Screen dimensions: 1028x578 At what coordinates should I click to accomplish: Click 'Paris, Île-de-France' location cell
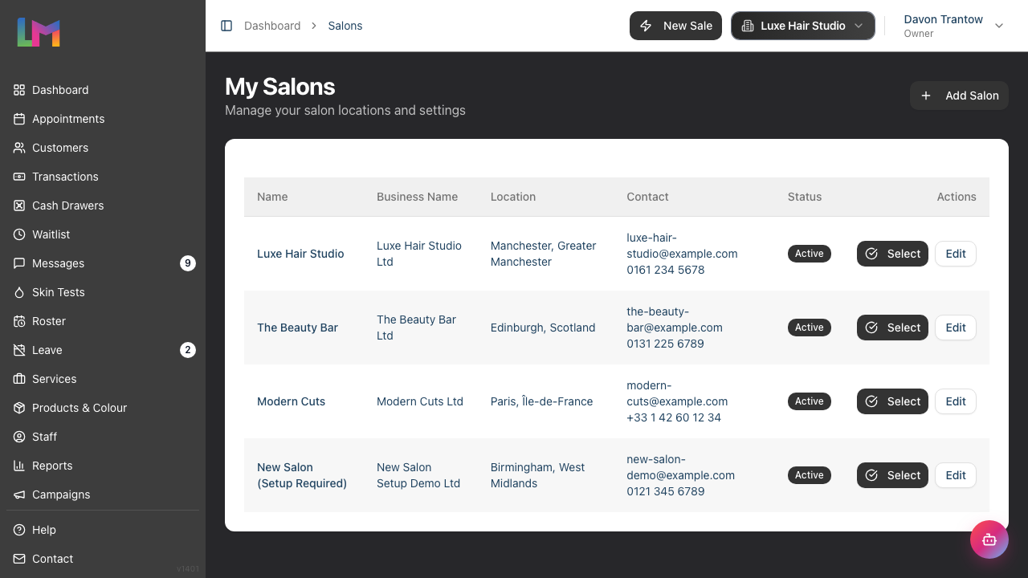pyautogui.click(x=542, y=401)
